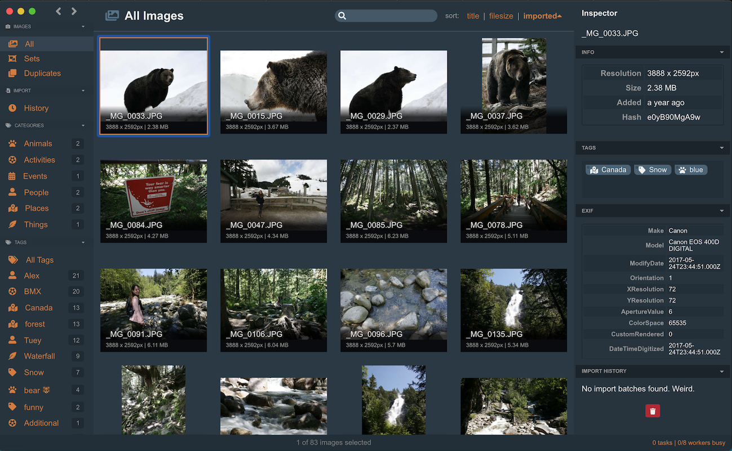
Task: Click the All images sidebar icon
Action: [x=12, y=44]
